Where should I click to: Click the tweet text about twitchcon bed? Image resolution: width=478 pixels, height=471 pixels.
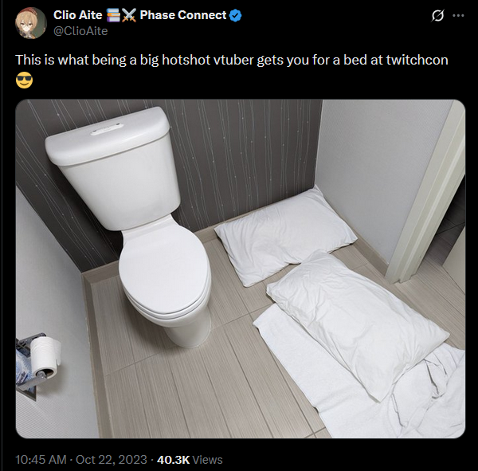tap(232, 60)
